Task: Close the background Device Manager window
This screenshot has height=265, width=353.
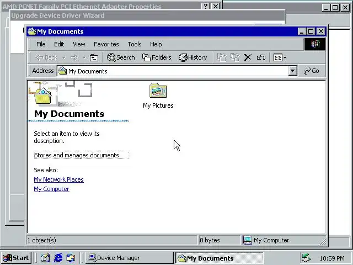Action: [345, 7]
